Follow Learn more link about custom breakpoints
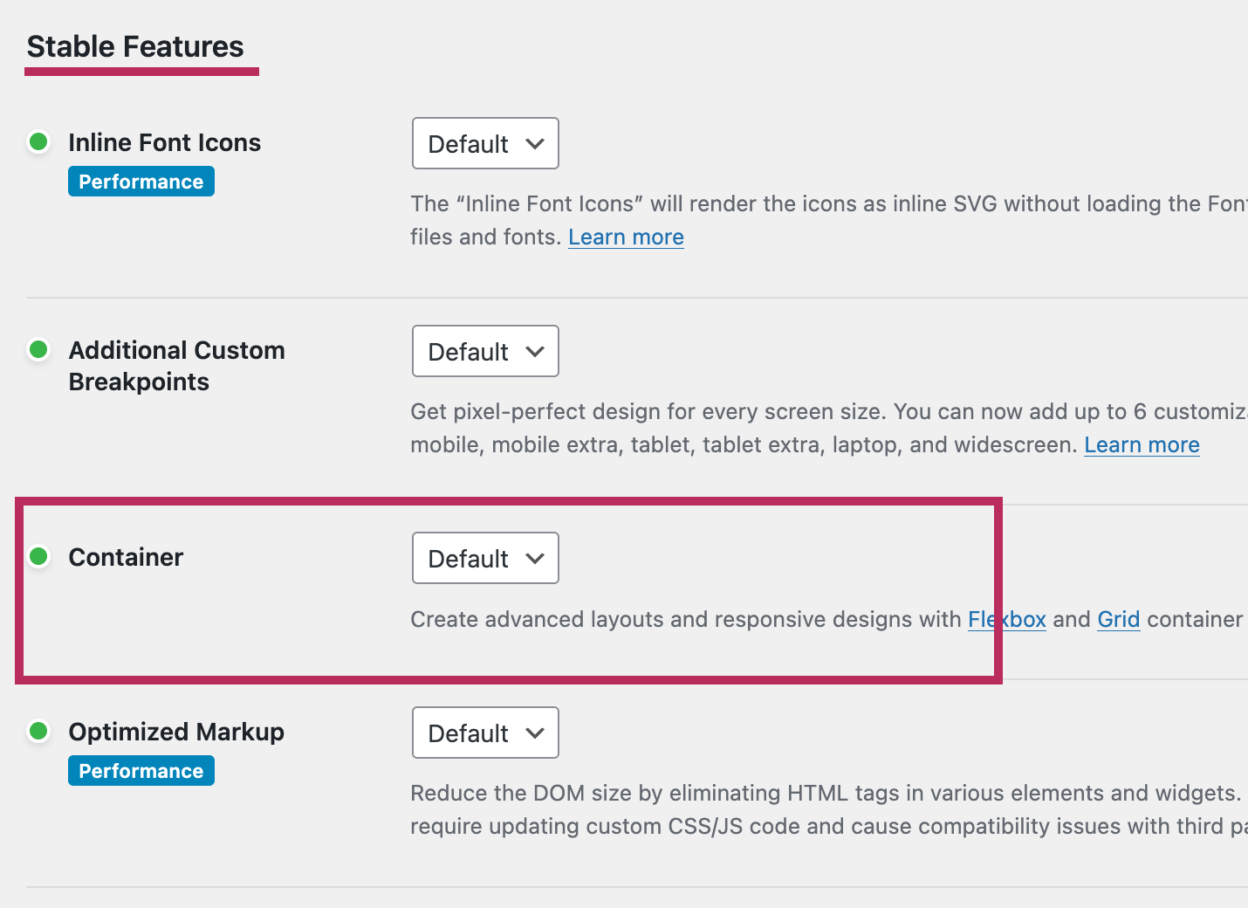Viewport: 1248px width, 908px height. pos(1142,445)
